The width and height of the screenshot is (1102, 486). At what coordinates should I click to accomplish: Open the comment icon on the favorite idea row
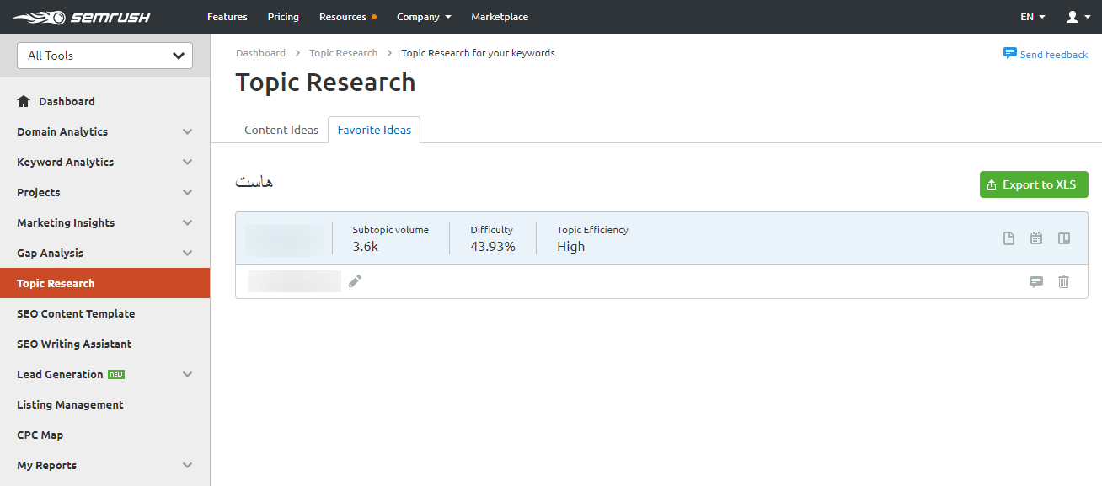coord(1035,281)
